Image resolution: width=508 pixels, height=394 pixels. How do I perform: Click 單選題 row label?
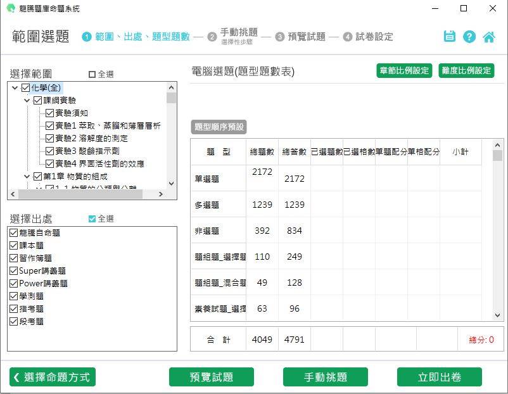pyautogui.click(x=206, y=179)
